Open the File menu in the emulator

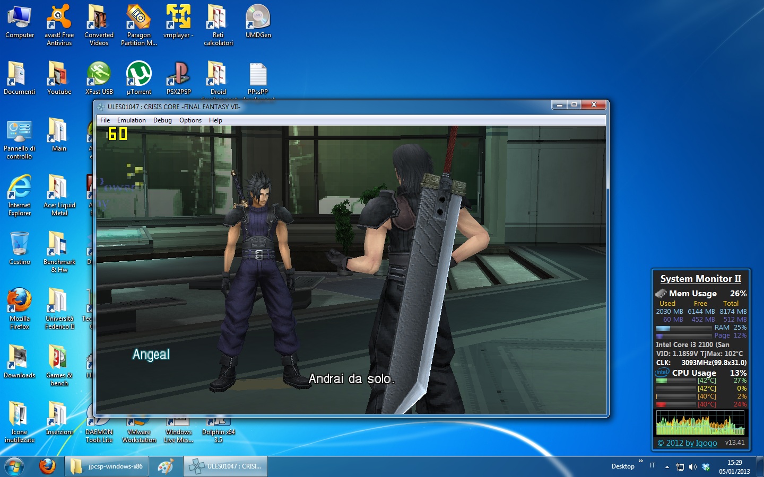[x=105, y=120]
